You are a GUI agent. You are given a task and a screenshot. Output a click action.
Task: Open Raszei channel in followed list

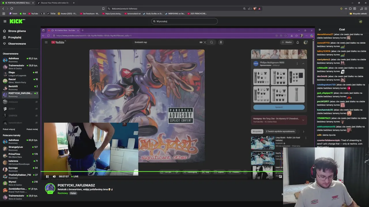pyautogui.click(x=20, y=80)
